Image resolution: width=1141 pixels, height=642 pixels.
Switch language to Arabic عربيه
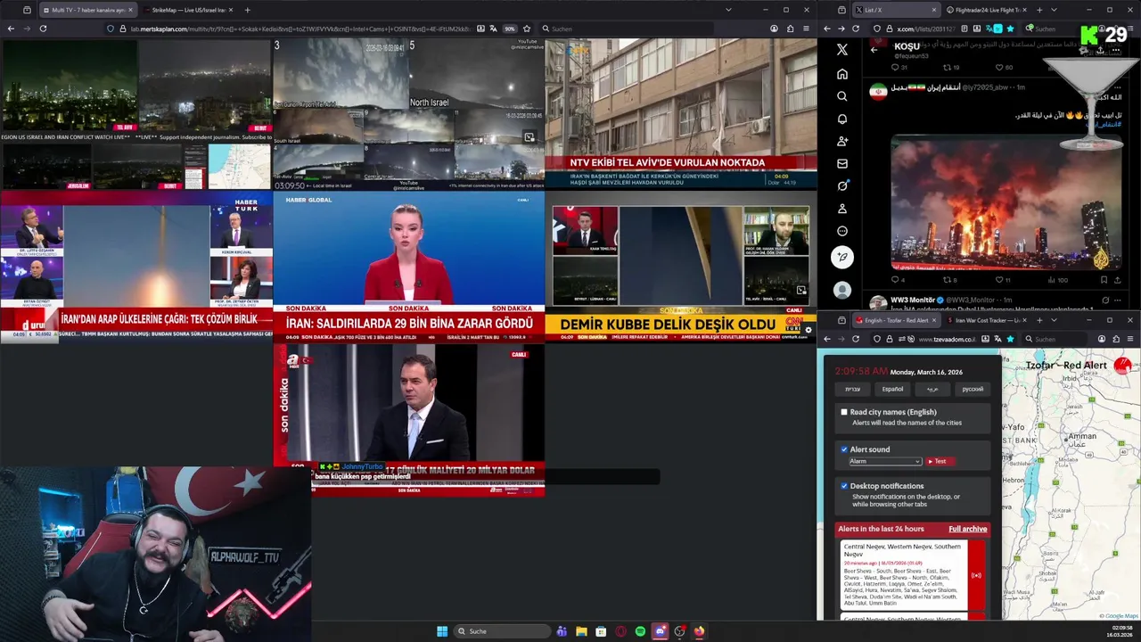coord(932,389)
